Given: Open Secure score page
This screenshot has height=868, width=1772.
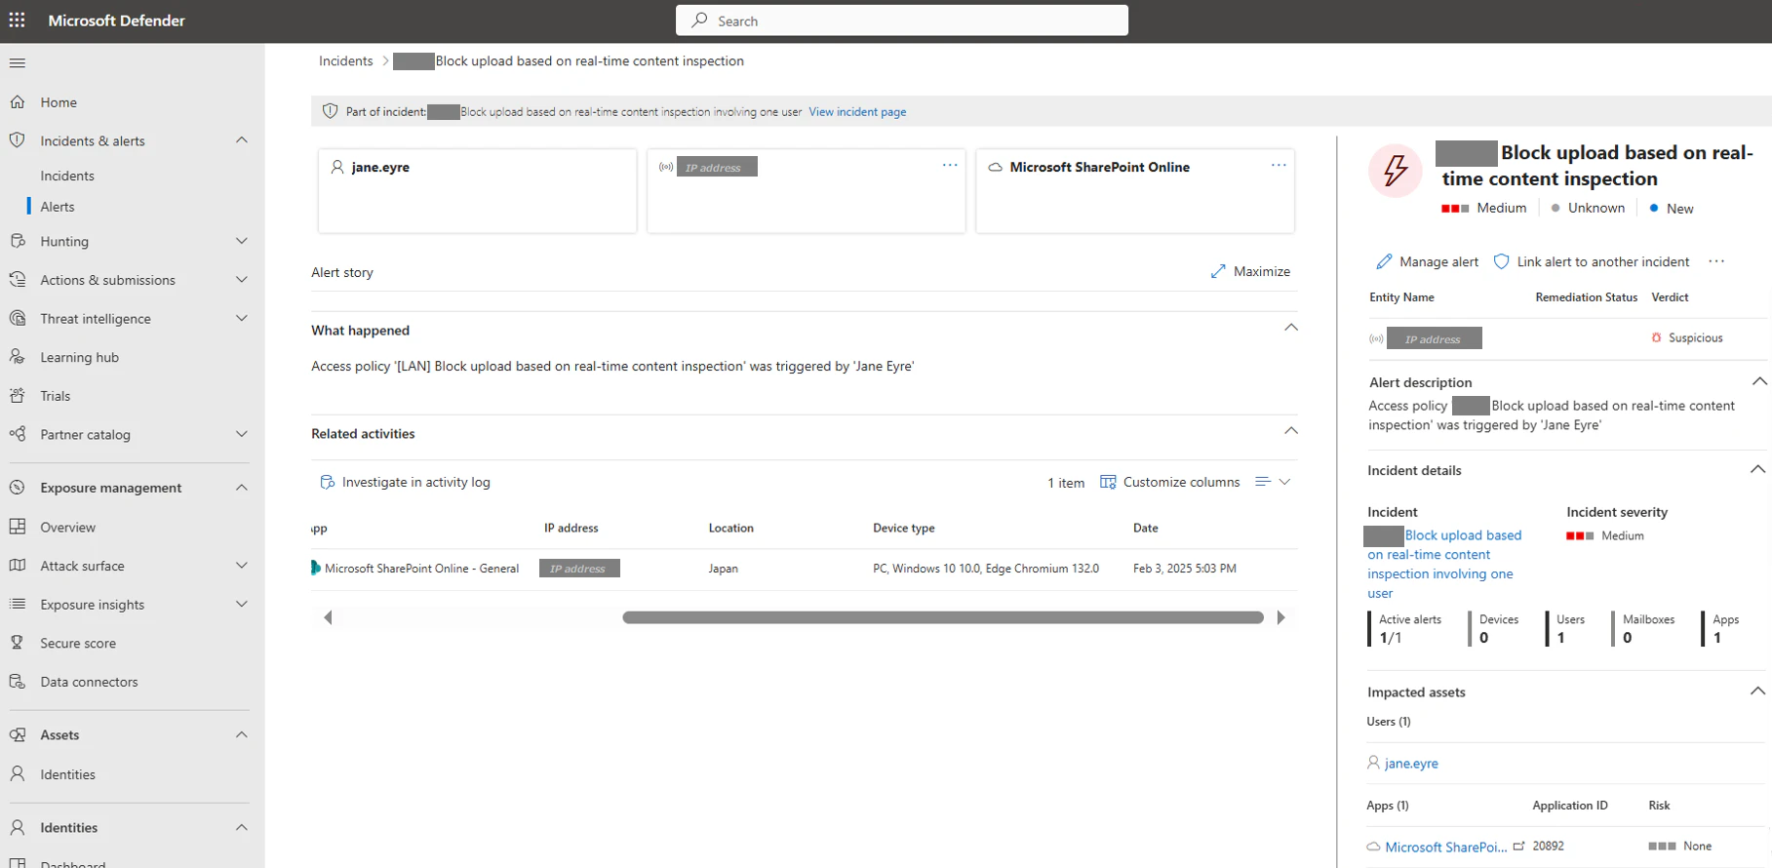Looking at the screenshot, I should click(78, 644).
